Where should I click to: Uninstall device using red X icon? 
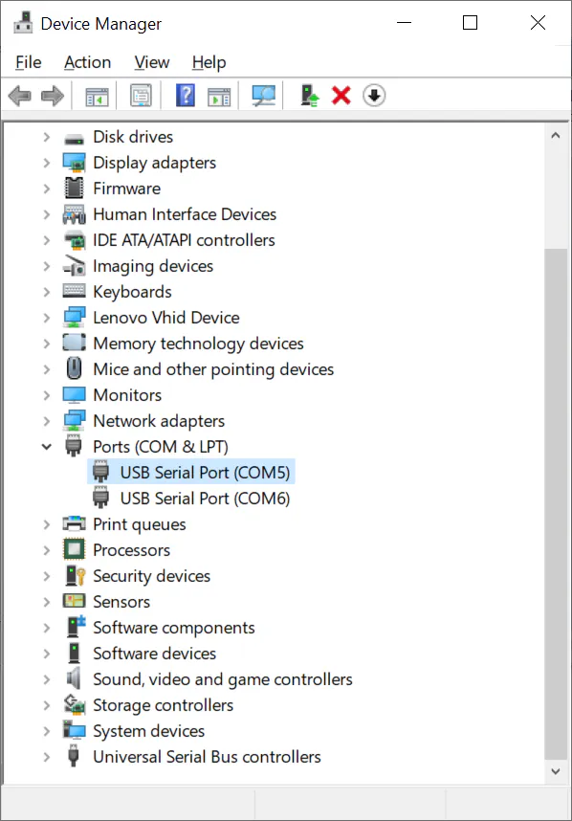pyautogui.click(x=341, y=96)
